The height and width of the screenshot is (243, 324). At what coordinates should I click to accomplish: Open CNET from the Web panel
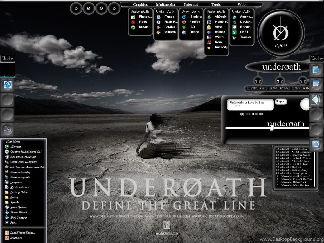[240, 32]
